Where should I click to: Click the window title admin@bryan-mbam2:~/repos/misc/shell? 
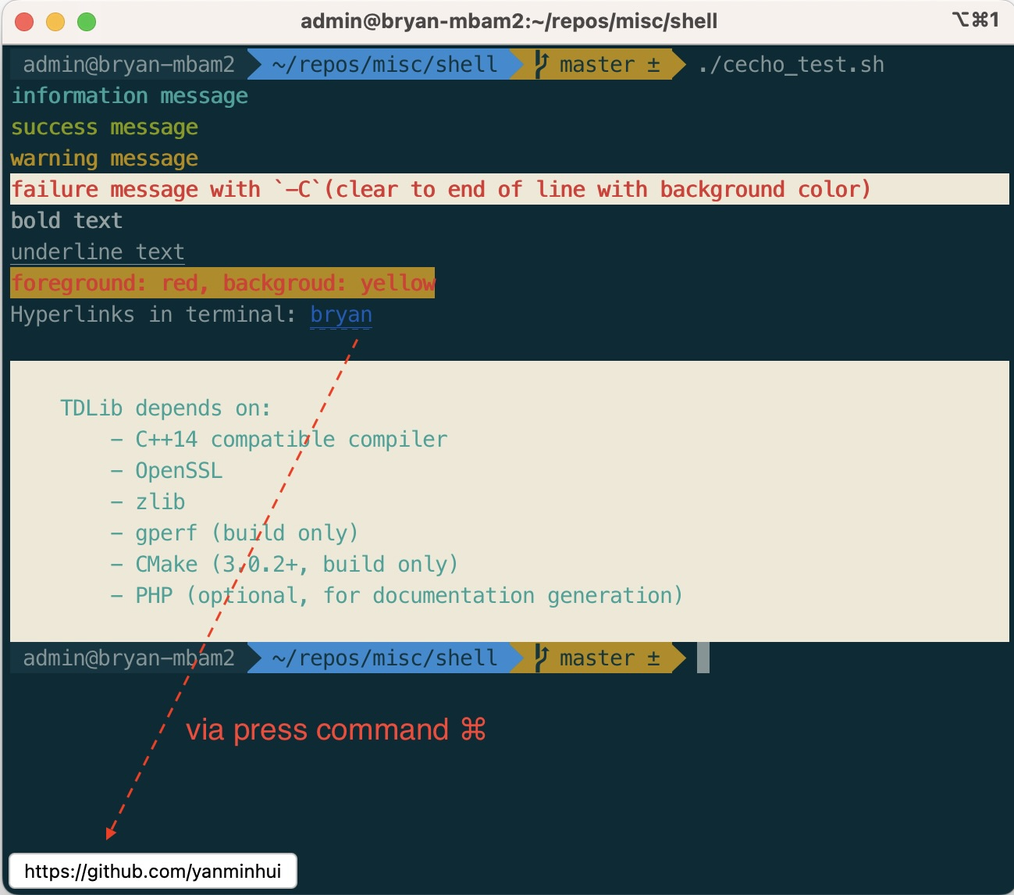(x=509, y=21)
